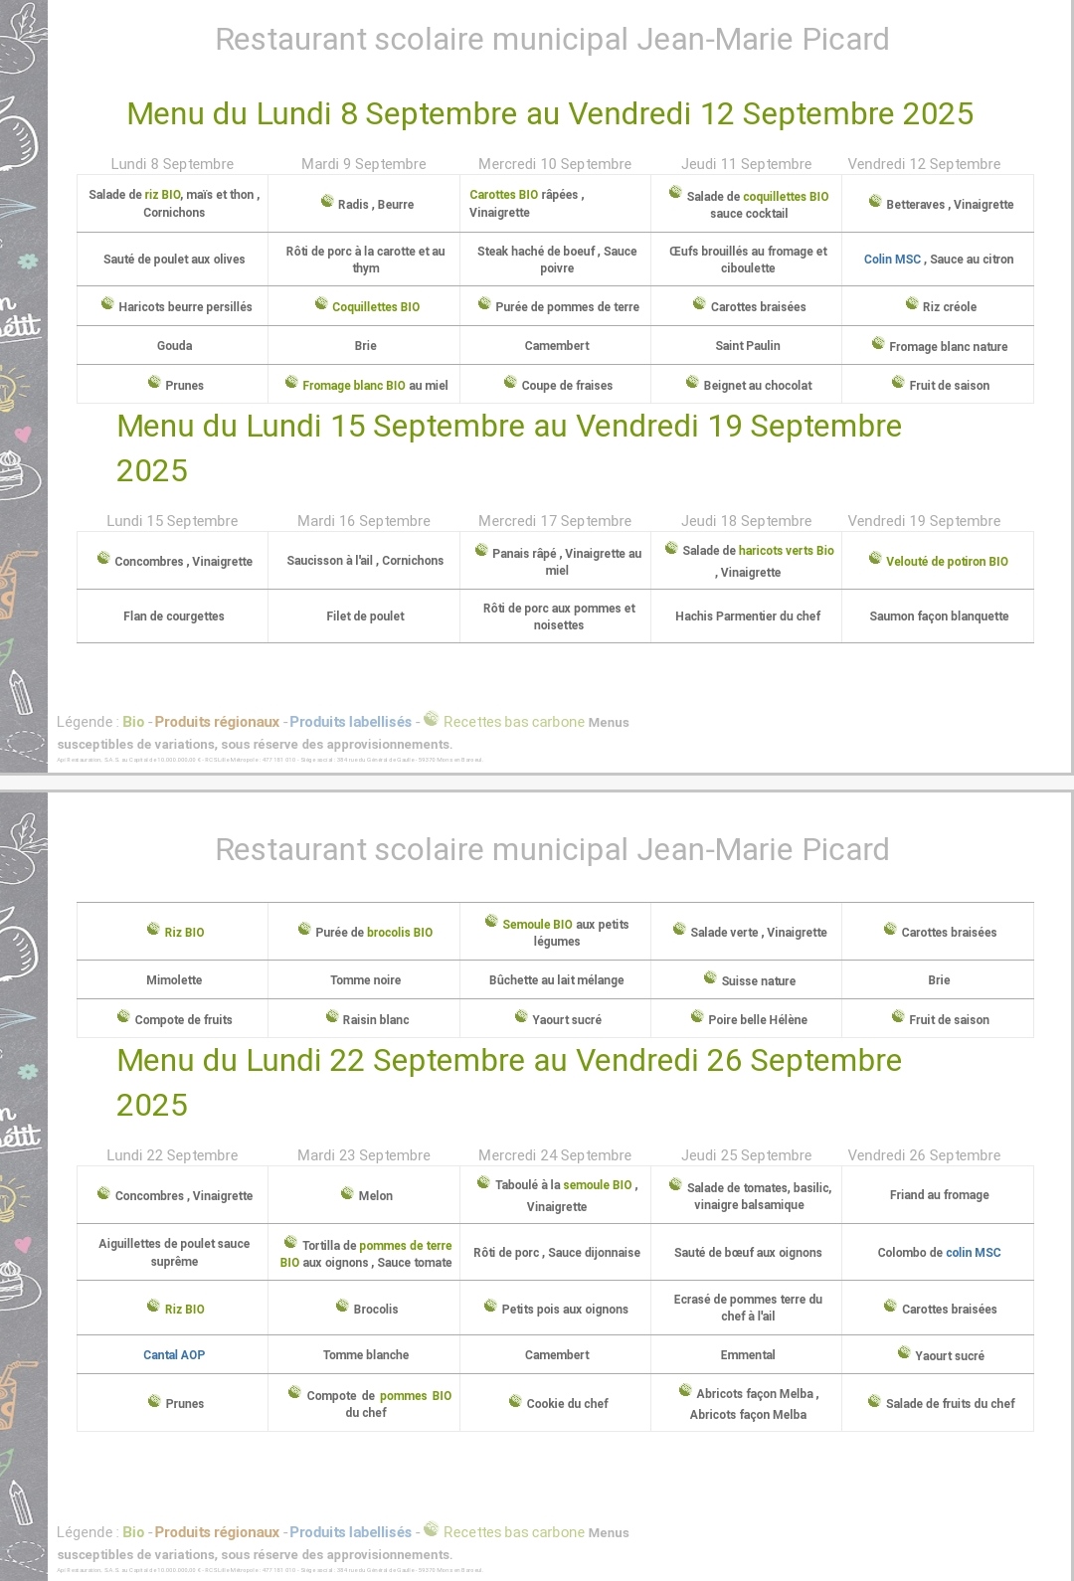Click the leaf icon next to Poire belle Hélène
The image size is (1074, 1581).
pyautogui.click(x=697, y=1017)
